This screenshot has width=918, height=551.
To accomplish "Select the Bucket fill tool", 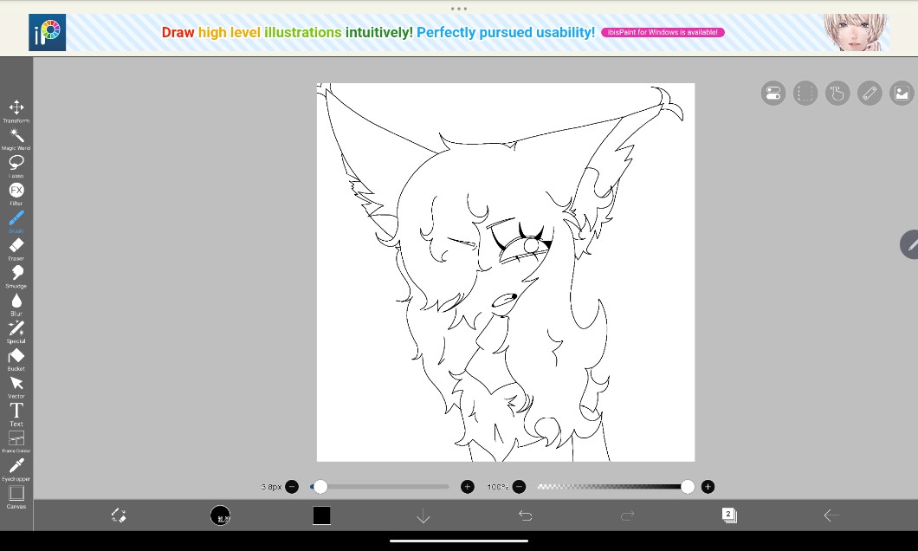I will [16, 358].
